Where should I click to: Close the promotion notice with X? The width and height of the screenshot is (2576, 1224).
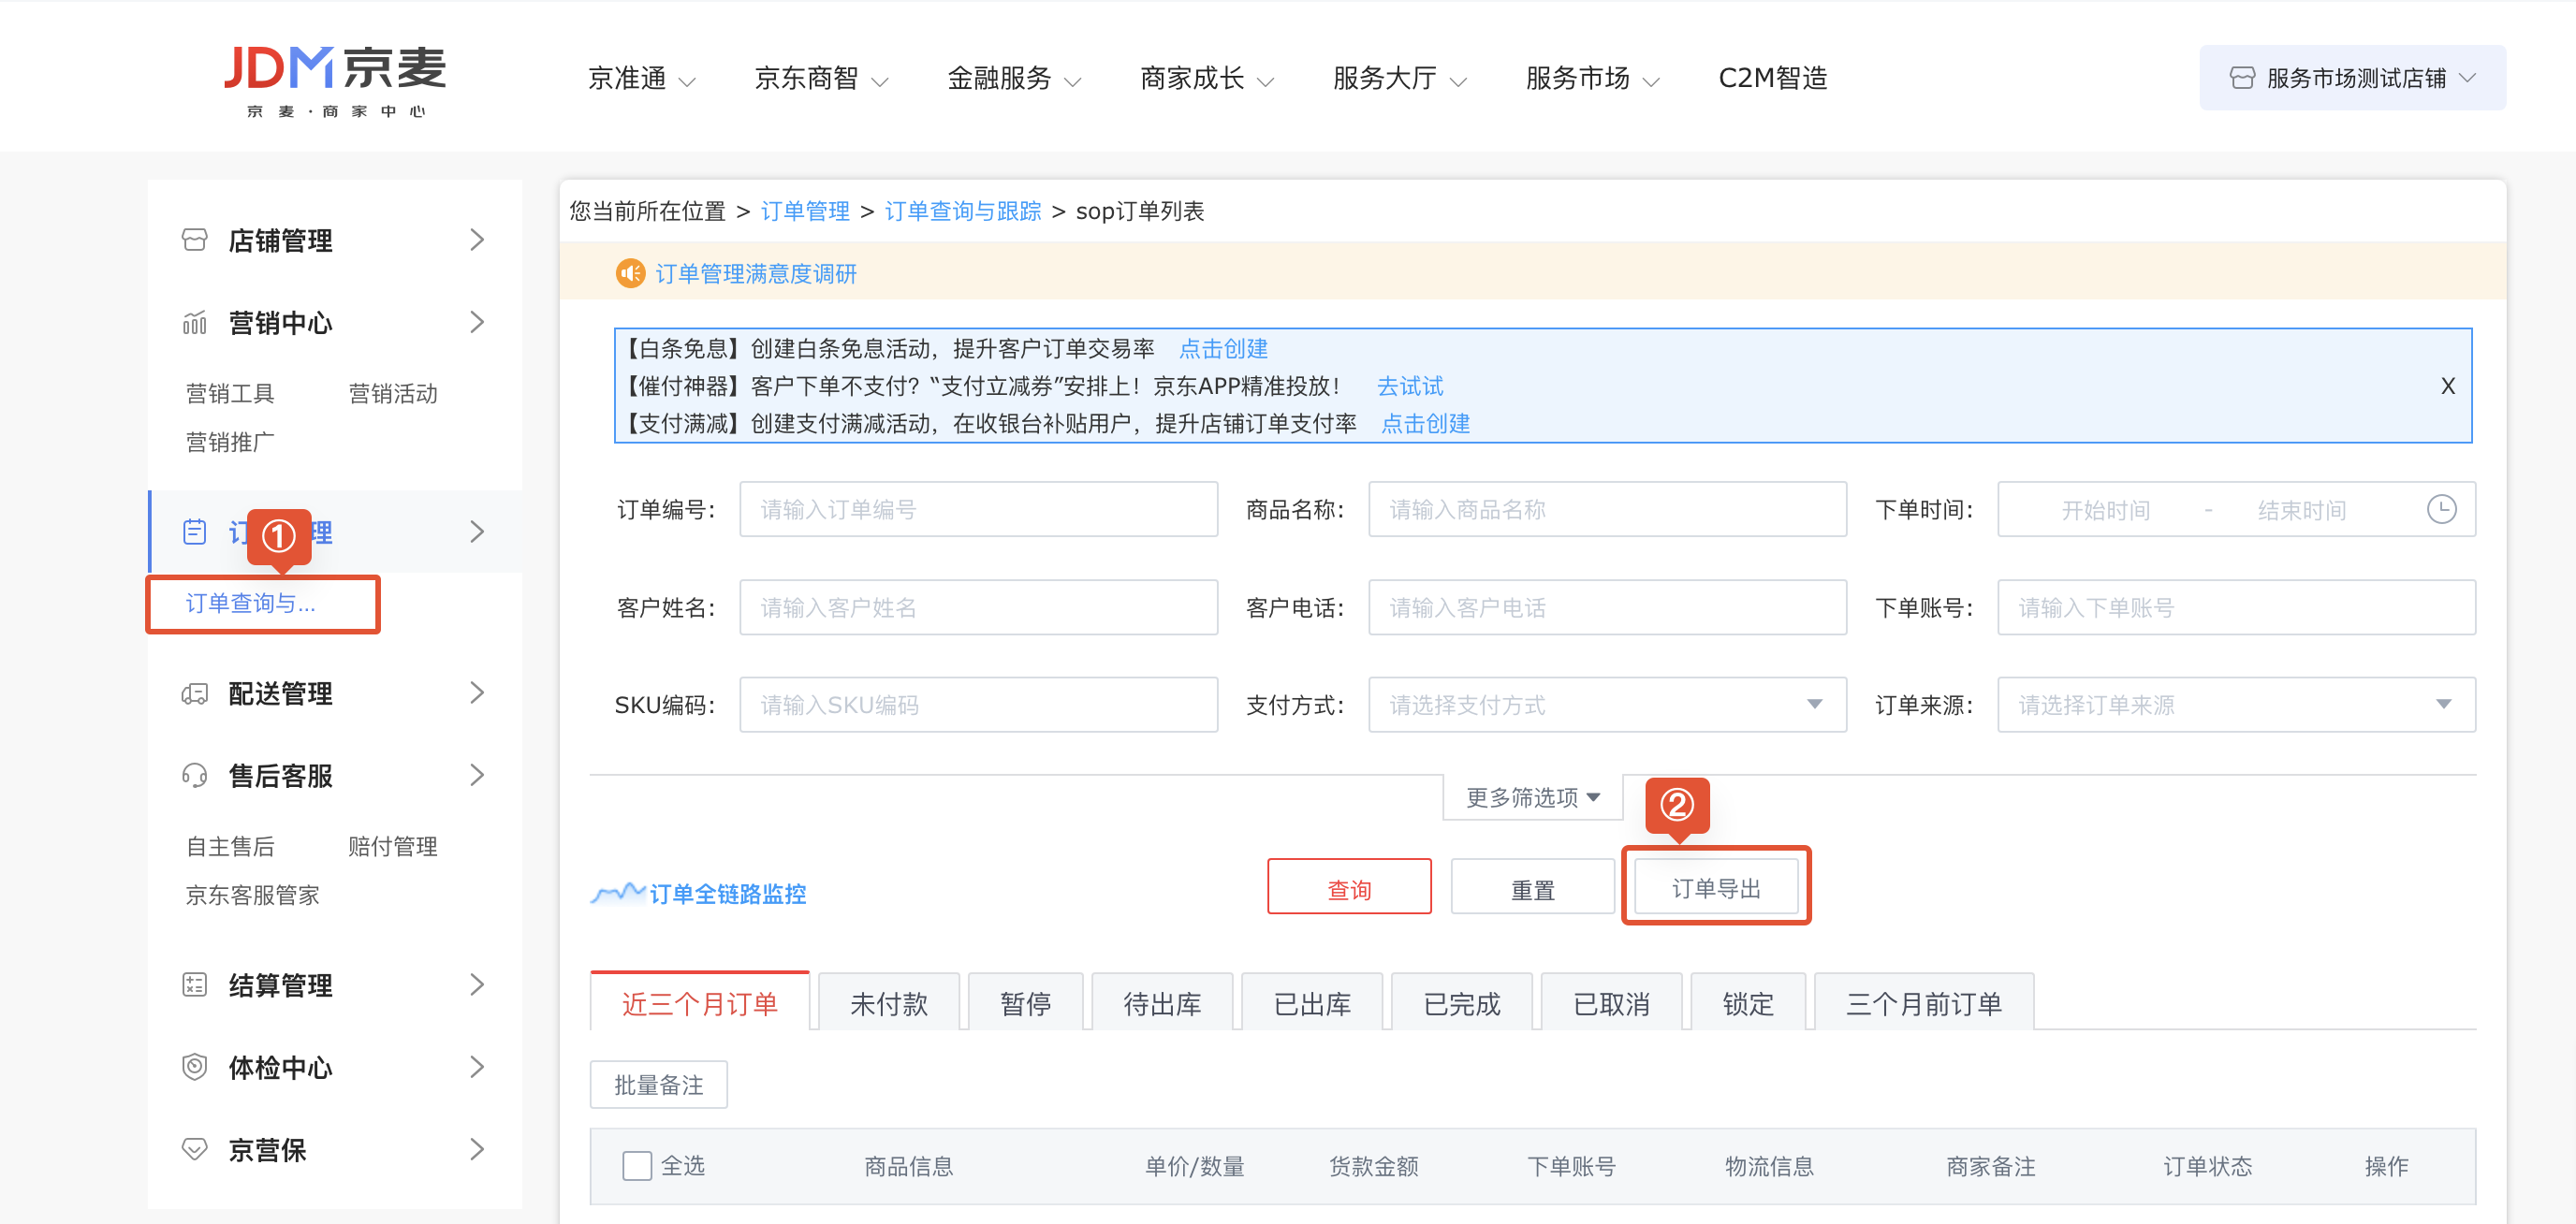[2447, 386]
